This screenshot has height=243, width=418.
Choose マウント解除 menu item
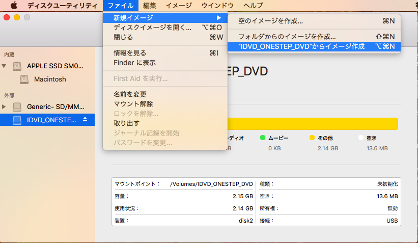[x=165, y=104]
